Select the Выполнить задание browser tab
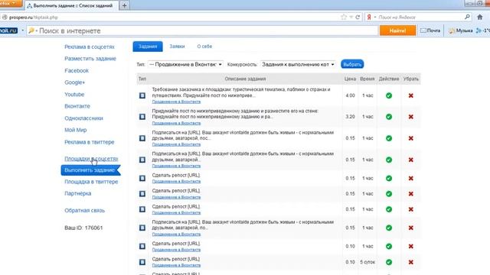Viewport: 490px width, 275px height. (71, 5)
